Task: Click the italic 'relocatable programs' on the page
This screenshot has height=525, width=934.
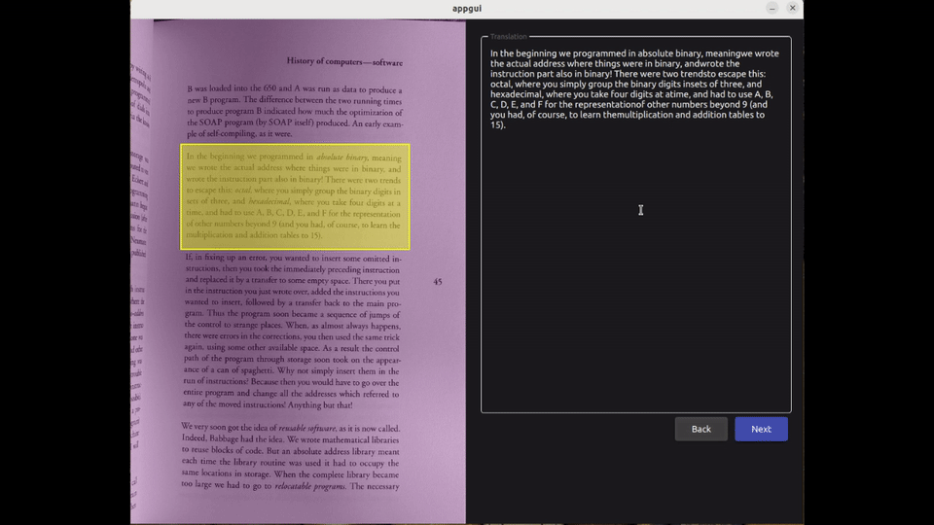Action: coord(310,486)
